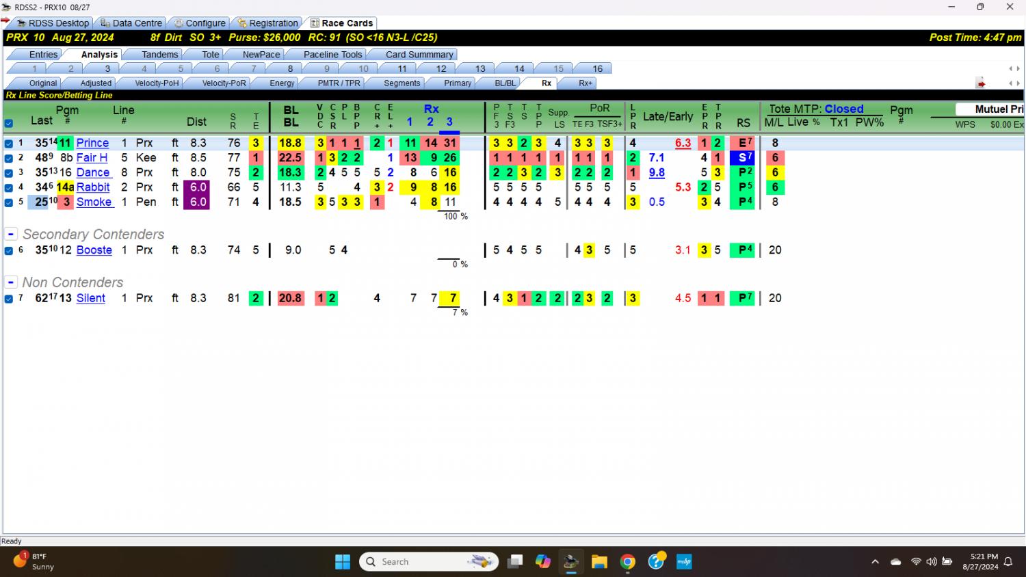
Task: Open the weather widget showing 81°F
Action: tap(34, 561)
